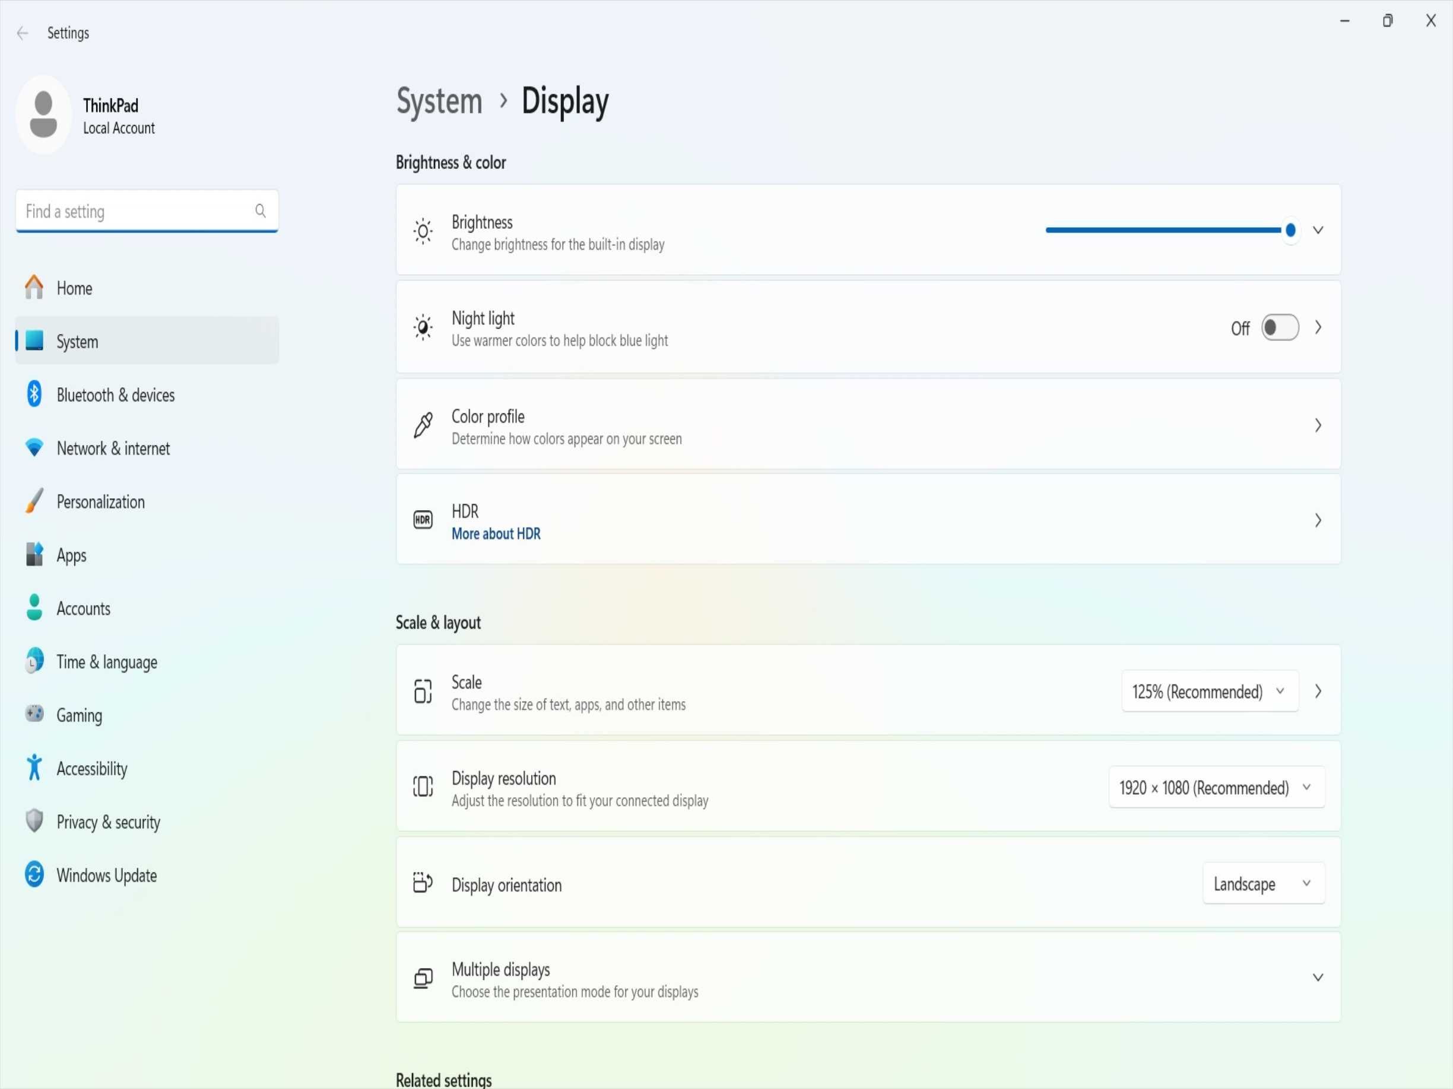The width and height of the screenshot is (1453, 1089).
Task: Click the Gaming controller icon
Action: click(x=34, y=714)
